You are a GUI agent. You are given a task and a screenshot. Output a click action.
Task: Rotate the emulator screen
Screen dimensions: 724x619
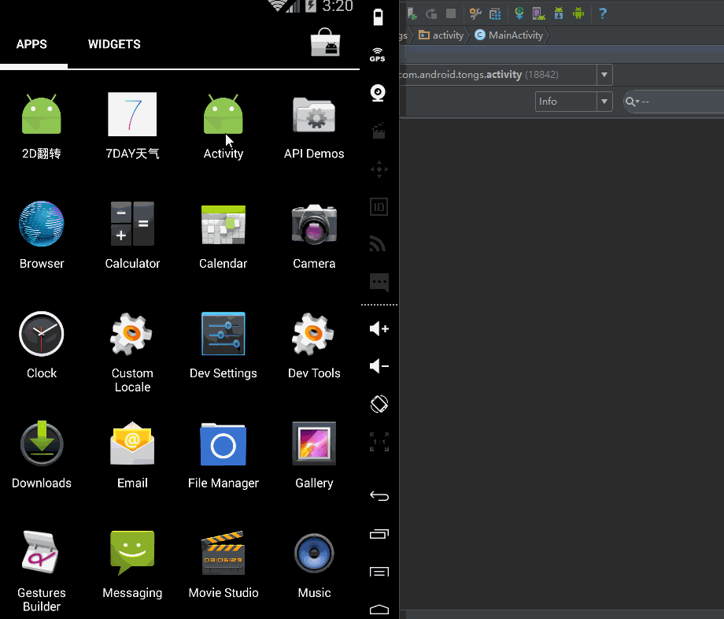pyautogui.click(x=379, y=404)
